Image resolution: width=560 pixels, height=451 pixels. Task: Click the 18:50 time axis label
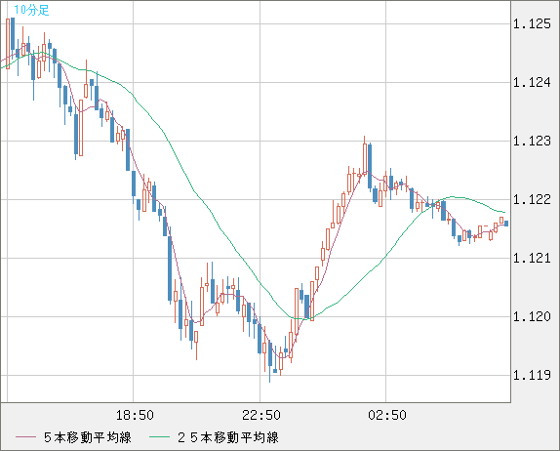pos(135,415)
